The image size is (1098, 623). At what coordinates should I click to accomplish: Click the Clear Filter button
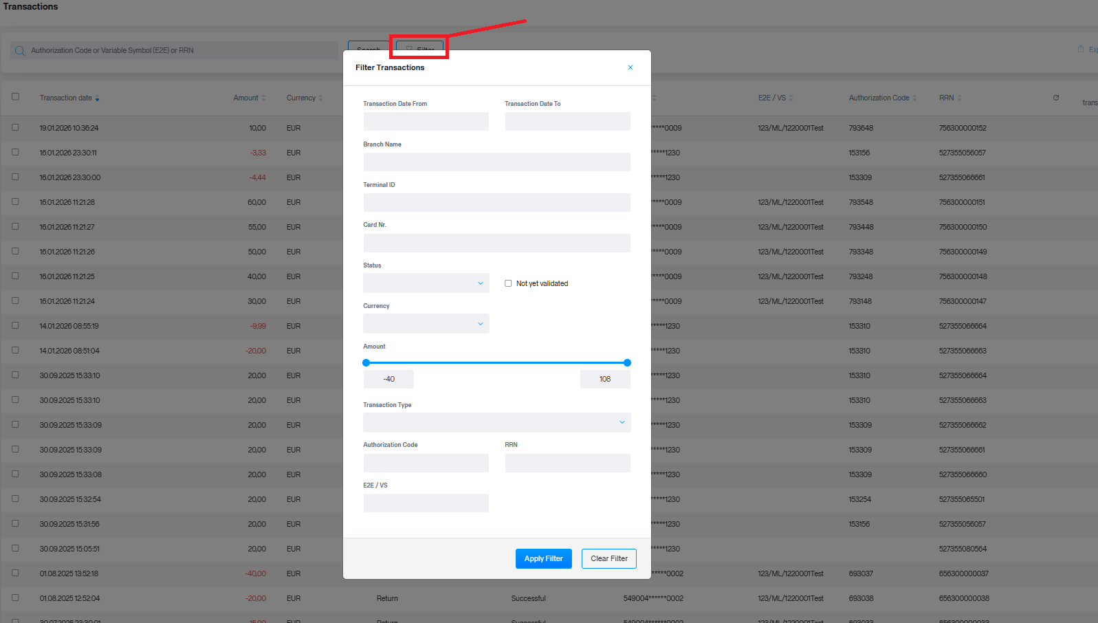click(608, 558)
